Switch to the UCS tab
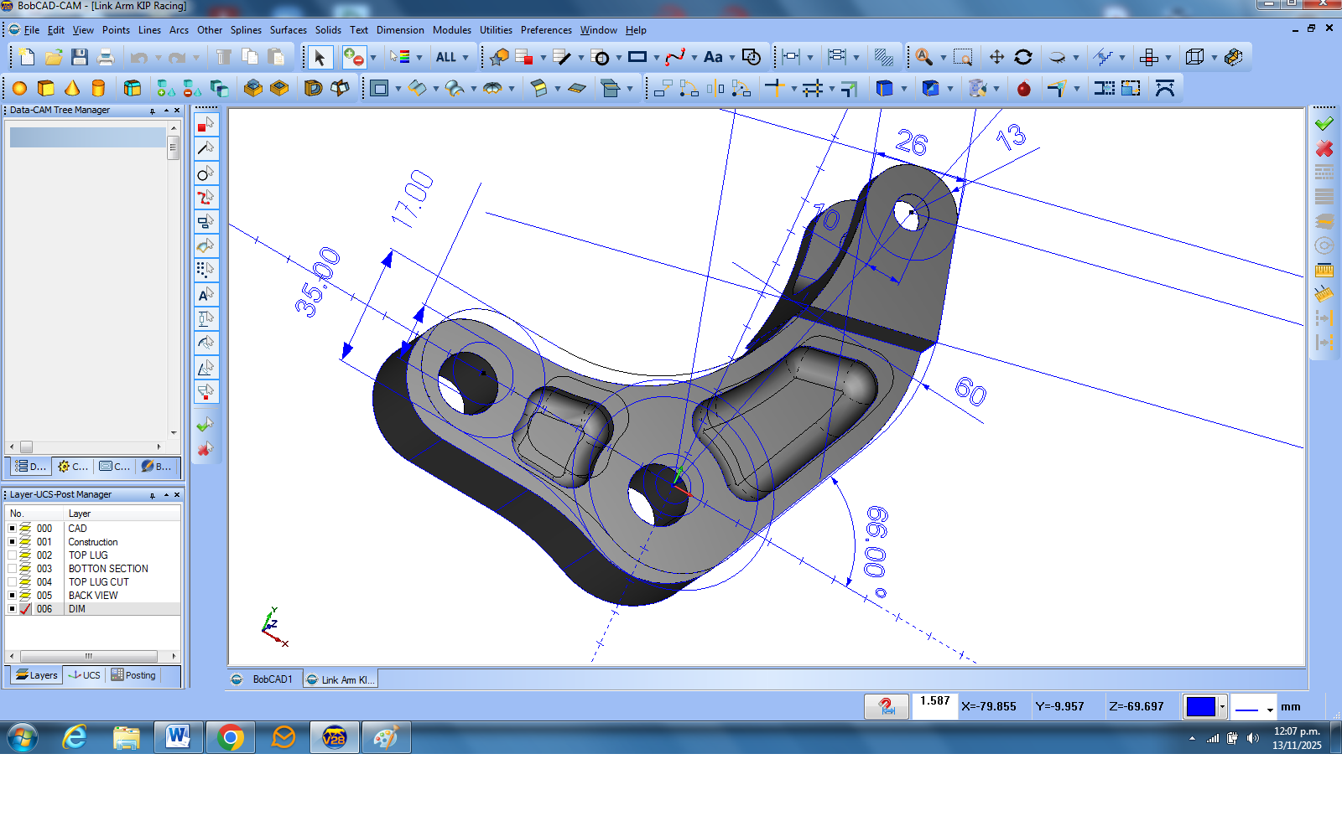Image resolution: width=1342 pixels, height=821 pixels. [x=84, y=675]
